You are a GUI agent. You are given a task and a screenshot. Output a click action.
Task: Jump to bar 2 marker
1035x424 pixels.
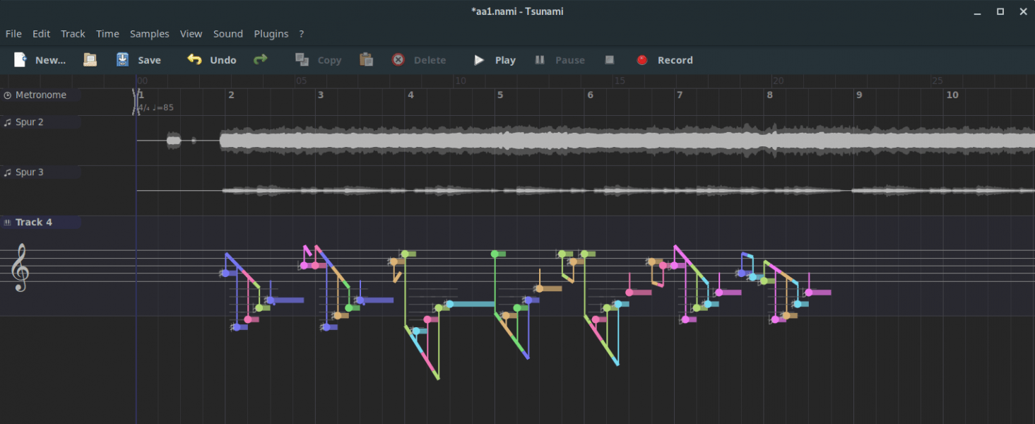pos(231,95)
